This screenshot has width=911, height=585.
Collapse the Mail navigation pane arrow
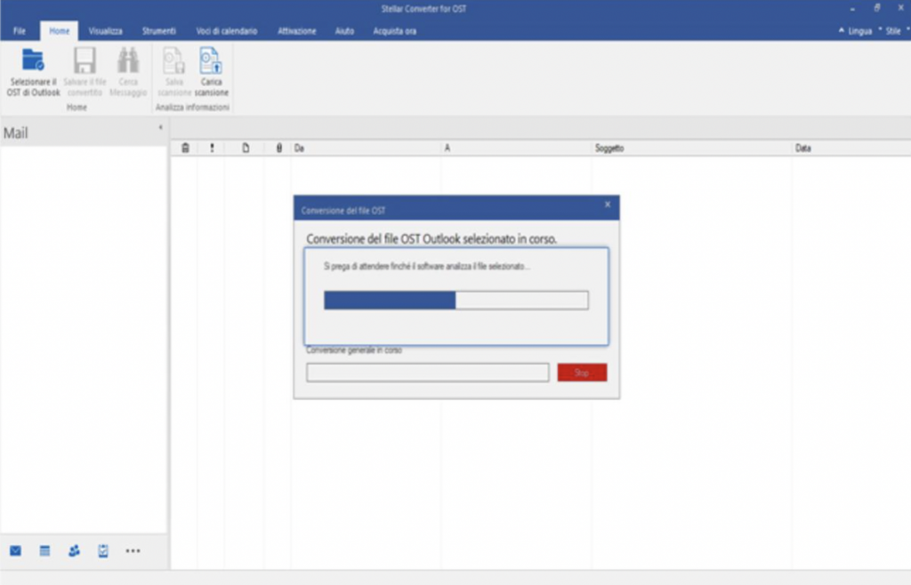point(160,127)
